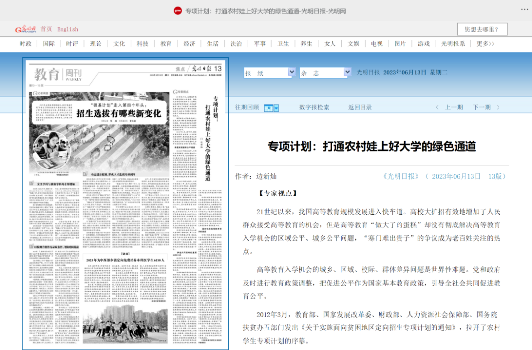Click the right arrow icon after 下一期
Image resolution: width=532 pixels, height=350 pixels.
(x=499, y=107)
